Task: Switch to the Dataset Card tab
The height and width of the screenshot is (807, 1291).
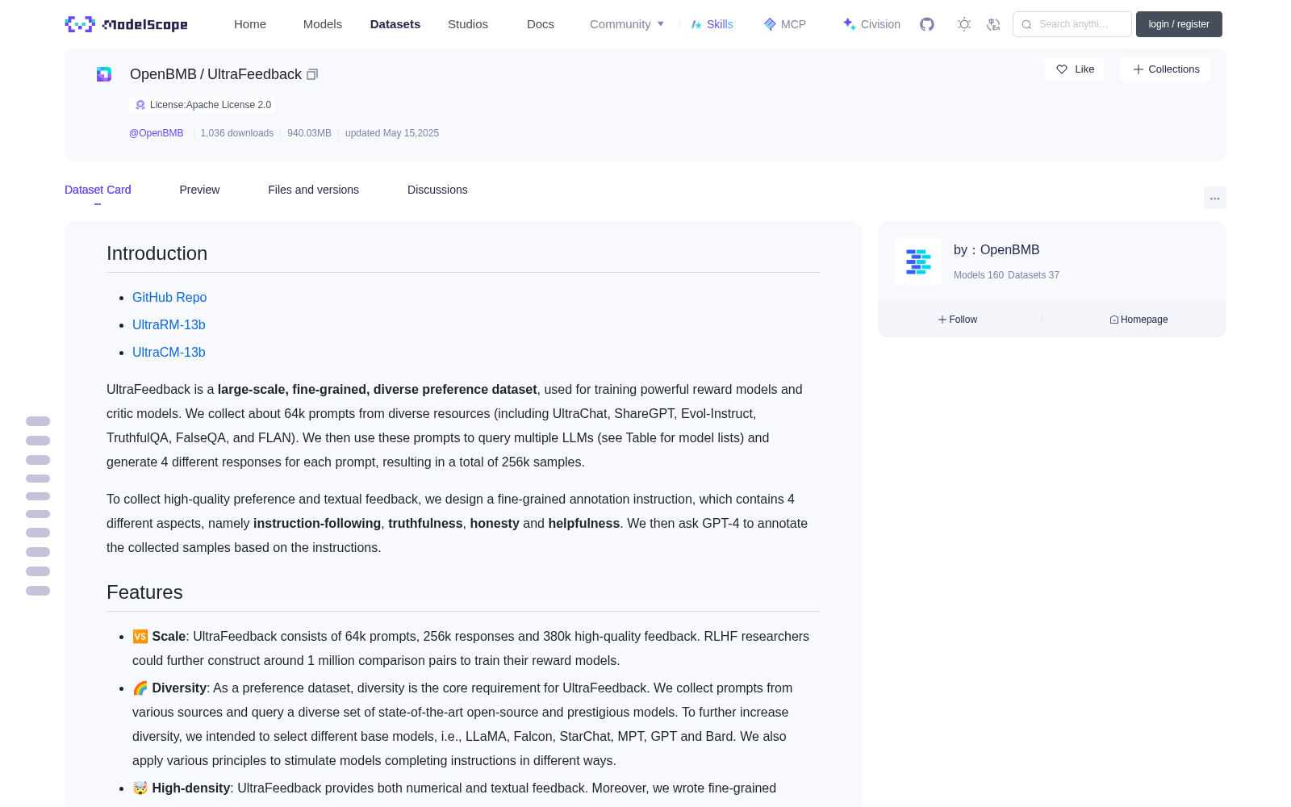Action: (98, 190)
